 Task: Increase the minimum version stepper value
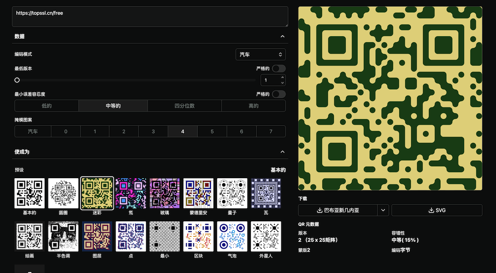(283, 77)
